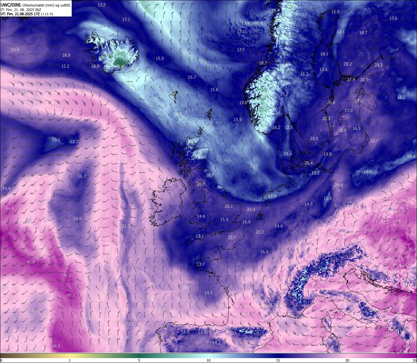Select the 24.8 value over Poland
Viewport: 417px width, 363px height.
pyautogui.click(x=339, y=185)
